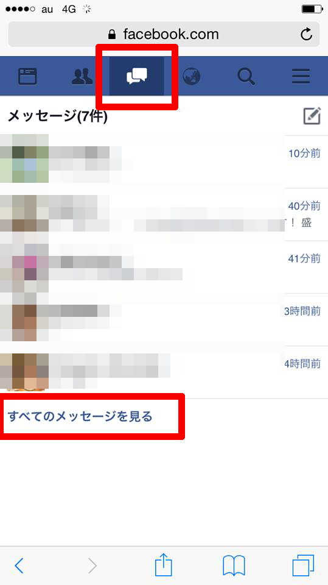Open the conversation from 10分前
This screenshot has height=585, width=328.
(164, 162)
